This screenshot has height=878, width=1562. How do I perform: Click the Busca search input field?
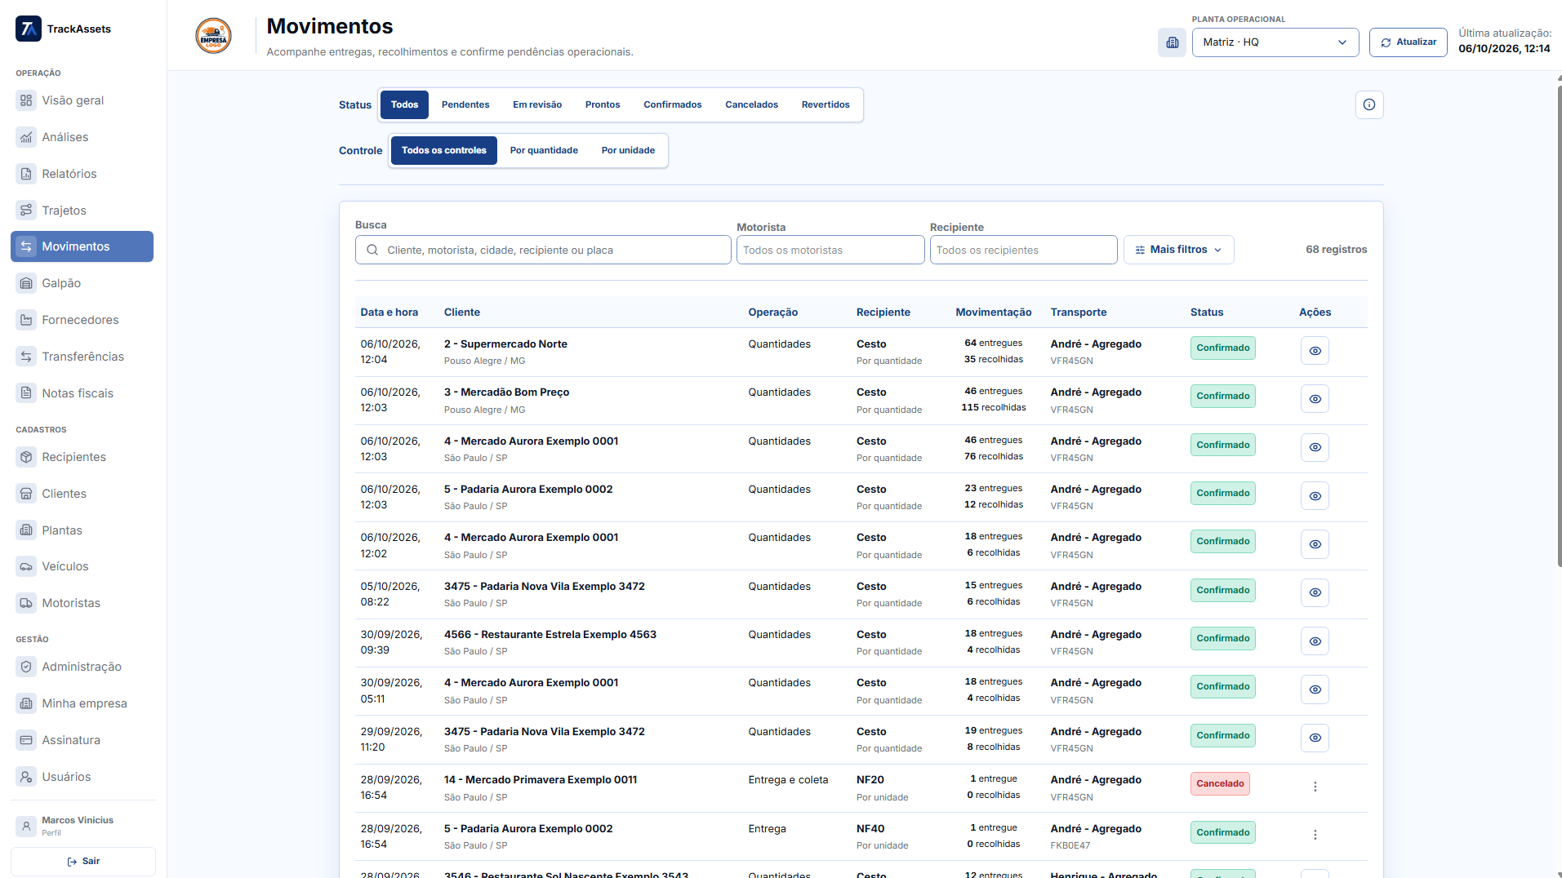[543, 250]
